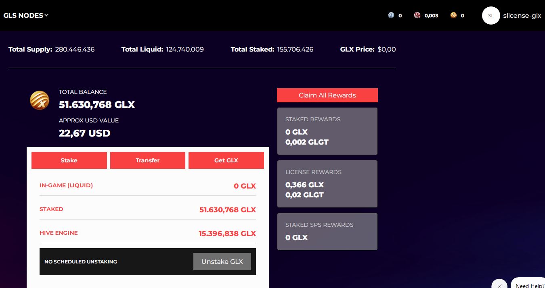545x288 pixels.
Task: Open the Need Help? chat bubble
Action: coord(529,284)
